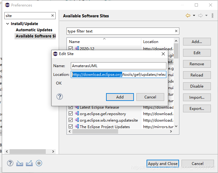Screen dimensions: 218x173
Task: Select the org.eclipse.gef.repository row name
Action: pyautogui.click(x=103, y=114)
